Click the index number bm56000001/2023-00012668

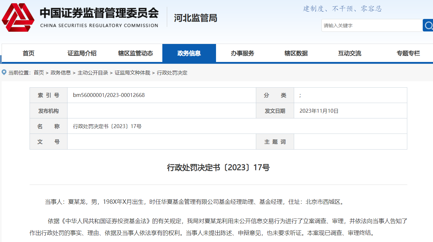point(109,95)
